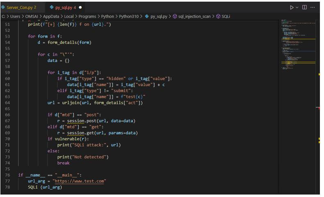Split the editor with split icon
Screen dimensions: 324x197
click(304, 7)
